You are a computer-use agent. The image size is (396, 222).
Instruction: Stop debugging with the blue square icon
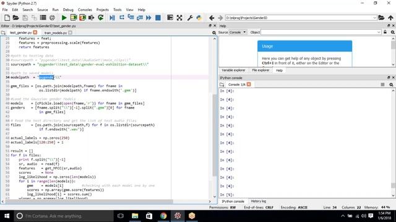point(158,18)
